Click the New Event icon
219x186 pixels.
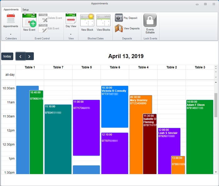(x=29, y=20)
